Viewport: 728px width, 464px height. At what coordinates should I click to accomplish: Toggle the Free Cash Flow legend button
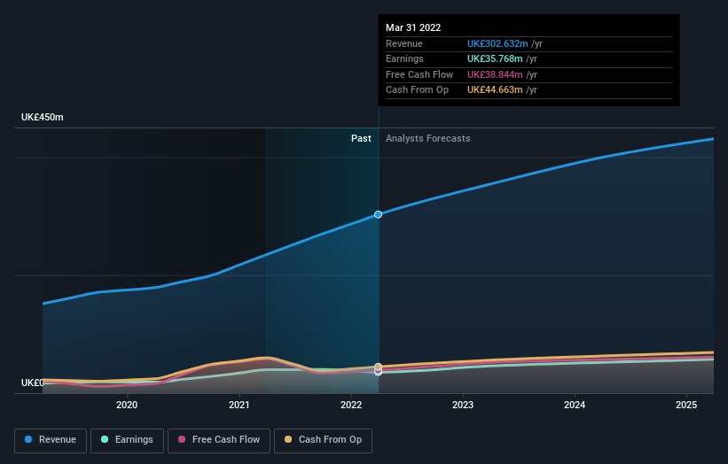219,440
